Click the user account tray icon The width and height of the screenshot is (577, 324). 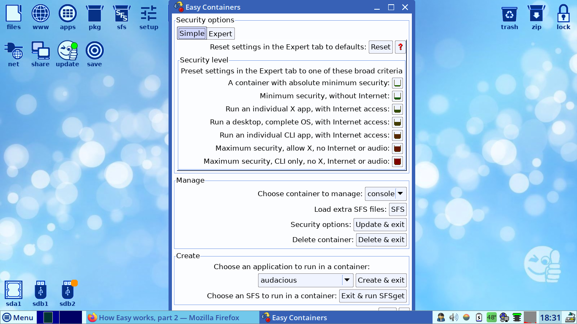coord(441,317)
